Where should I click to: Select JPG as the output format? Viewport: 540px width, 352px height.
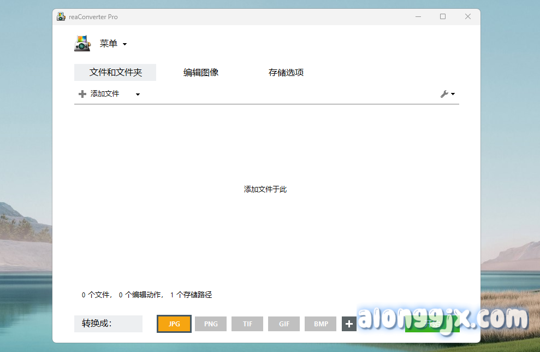[174, 324]
